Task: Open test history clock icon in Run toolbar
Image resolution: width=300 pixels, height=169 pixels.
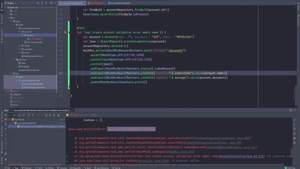Action: tap(46, 115)
